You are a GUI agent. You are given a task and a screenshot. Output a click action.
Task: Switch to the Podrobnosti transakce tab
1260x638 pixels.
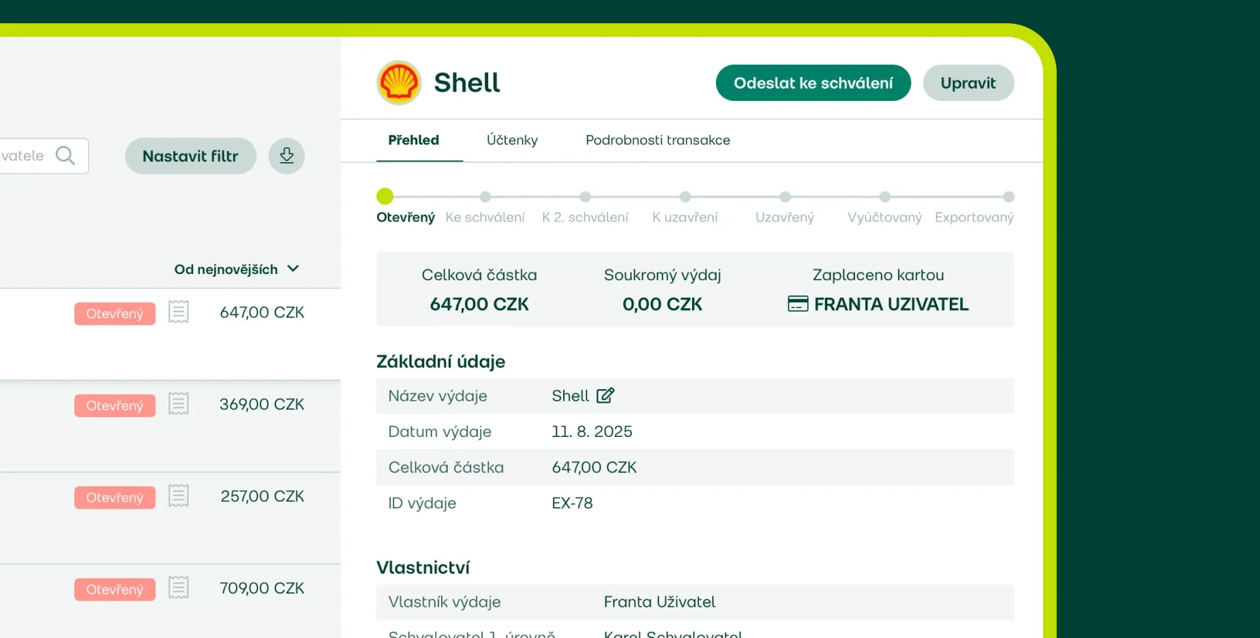coord(657,140)
